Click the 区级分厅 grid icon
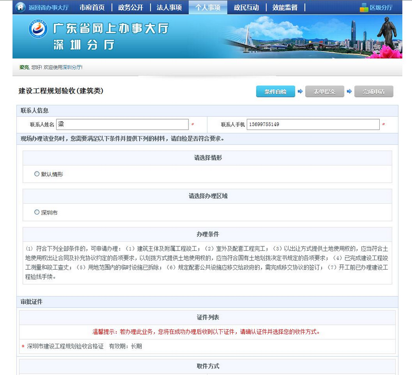 pos(364,7)
